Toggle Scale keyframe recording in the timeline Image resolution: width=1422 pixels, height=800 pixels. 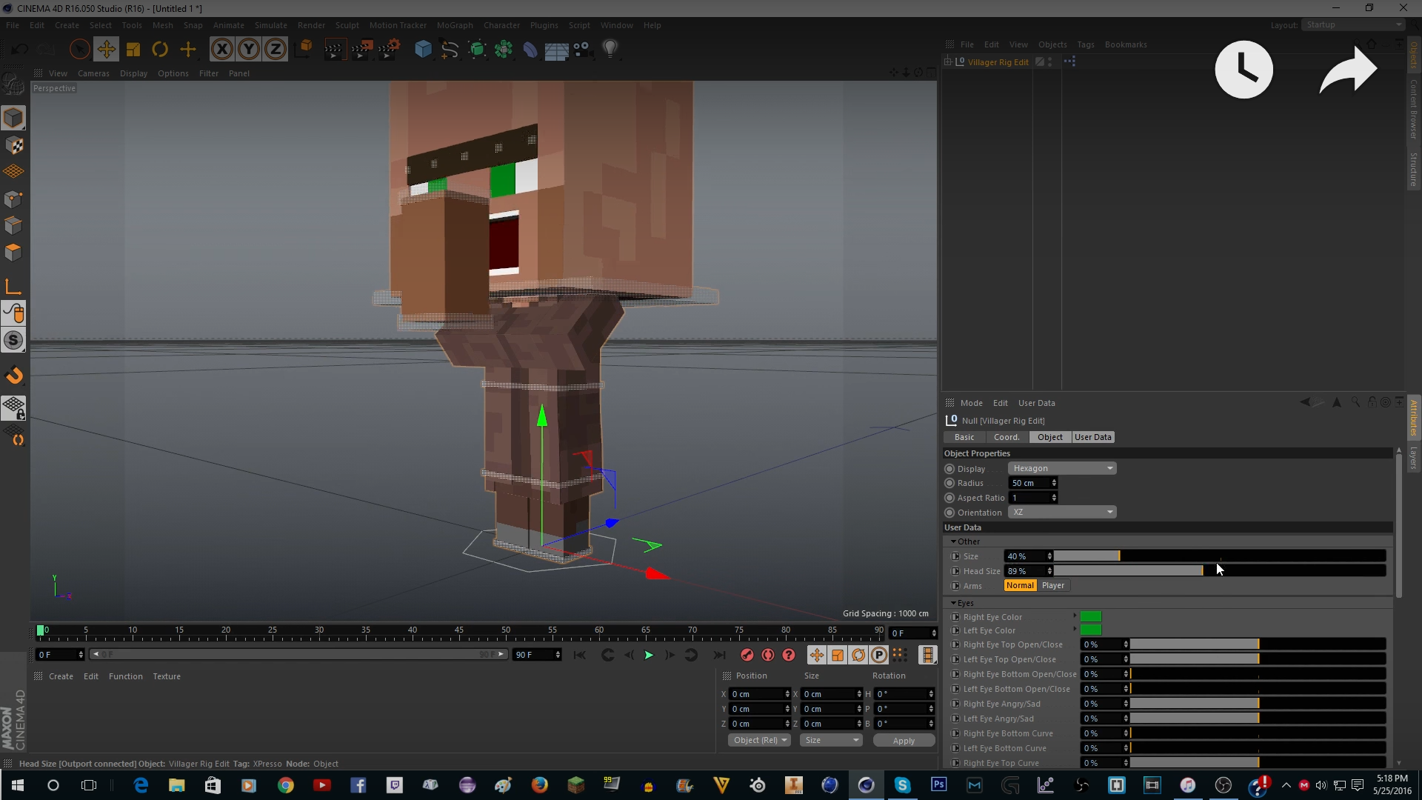[837, 655]
